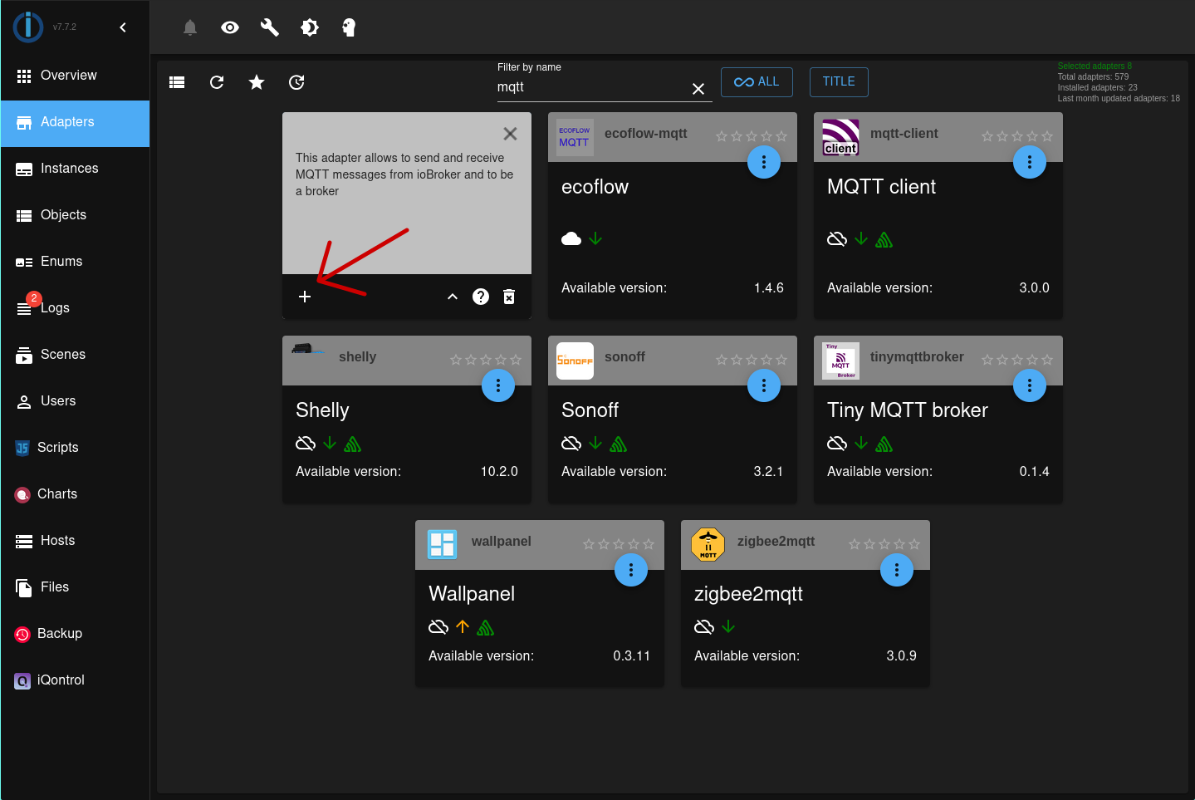Open the three-dot menu on the Shelly card
Image resolution: width=1195 pixels, height=800 pixels.
pos(497,385)
